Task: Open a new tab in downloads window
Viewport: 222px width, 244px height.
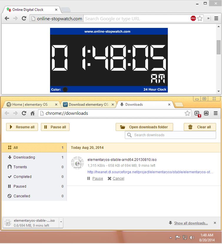Action: 179,105
